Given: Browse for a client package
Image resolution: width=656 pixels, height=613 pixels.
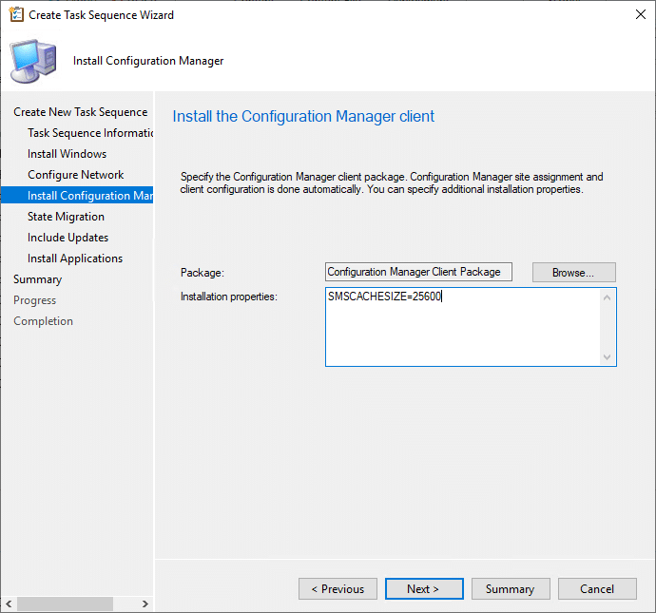Looking at the screenshot, I should pyautogui.click(x=573, y=273).
